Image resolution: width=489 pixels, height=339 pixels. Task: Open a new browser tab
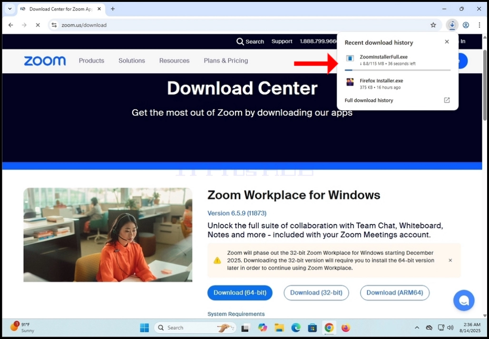click(113, 9)
